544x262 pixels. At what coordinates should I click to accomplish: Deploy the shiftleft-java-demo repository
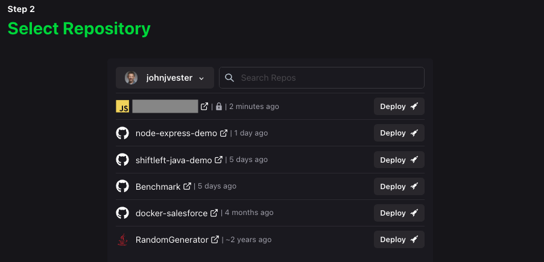click(x=399, y=160)
